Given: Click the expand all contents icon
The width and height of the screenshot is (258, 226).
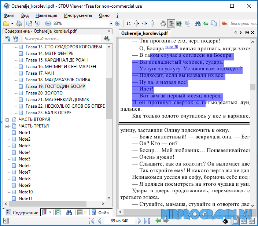Looking at the screenshot, I should pyautogui.click(x=8, y=39).
